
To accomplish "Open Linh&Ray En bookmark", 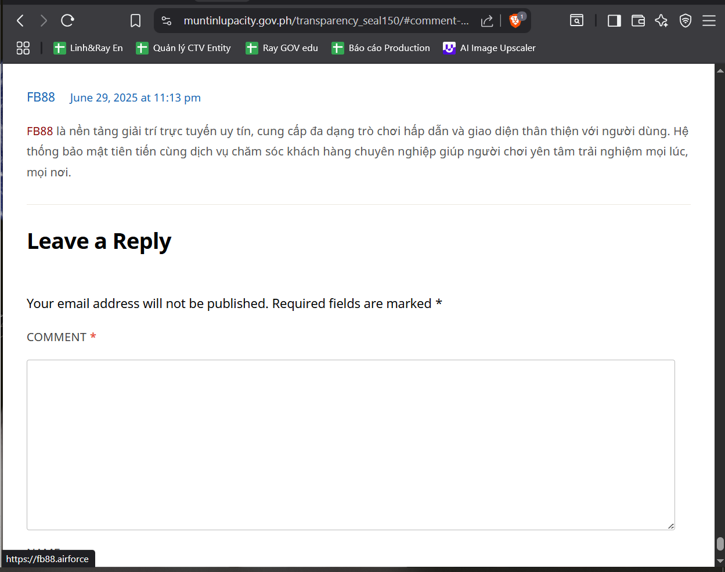I will click(x=88, y=48).
